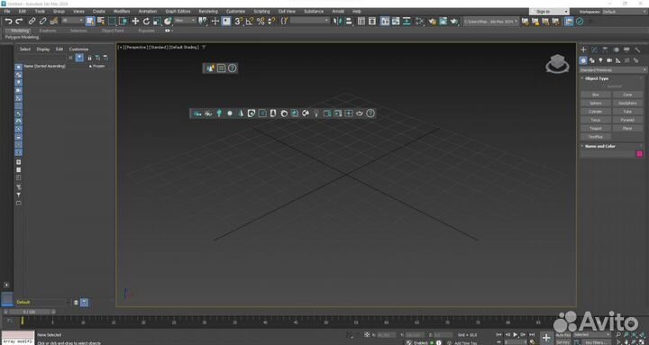Click the Redo arrow icon
649x345 pixels.
pyautogui.click(x=19, y=21)
